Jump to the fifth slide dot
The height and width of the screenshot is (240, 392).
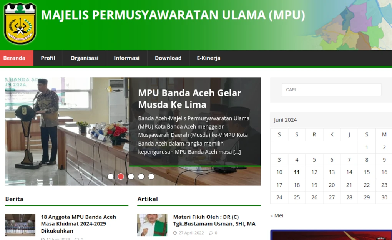[151, 177]
